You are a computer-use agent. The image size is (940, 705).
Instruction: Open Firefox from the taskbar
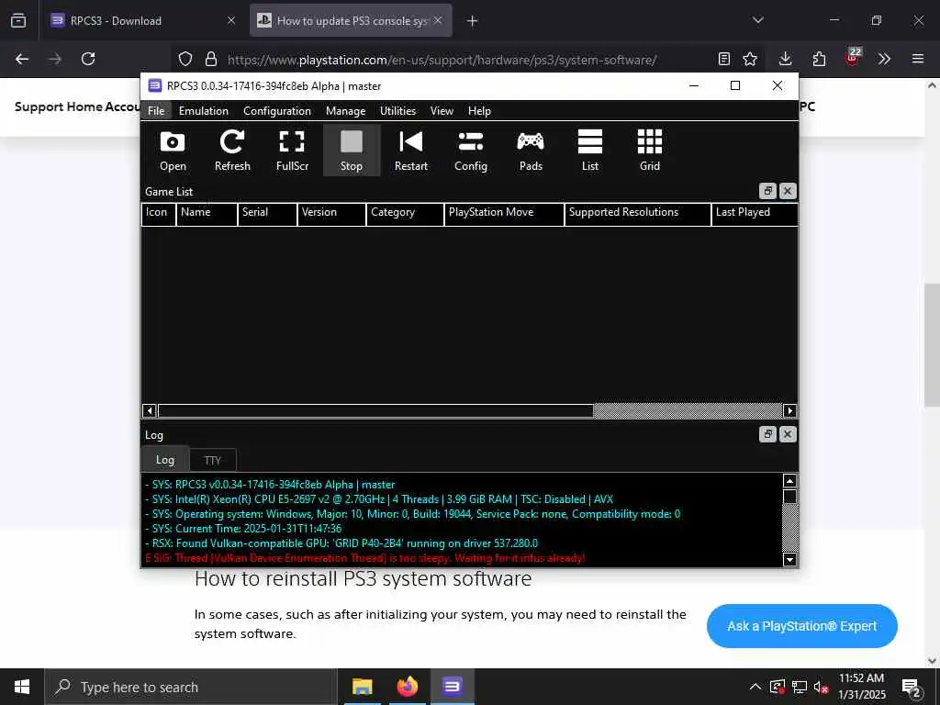tap(407, 687)
